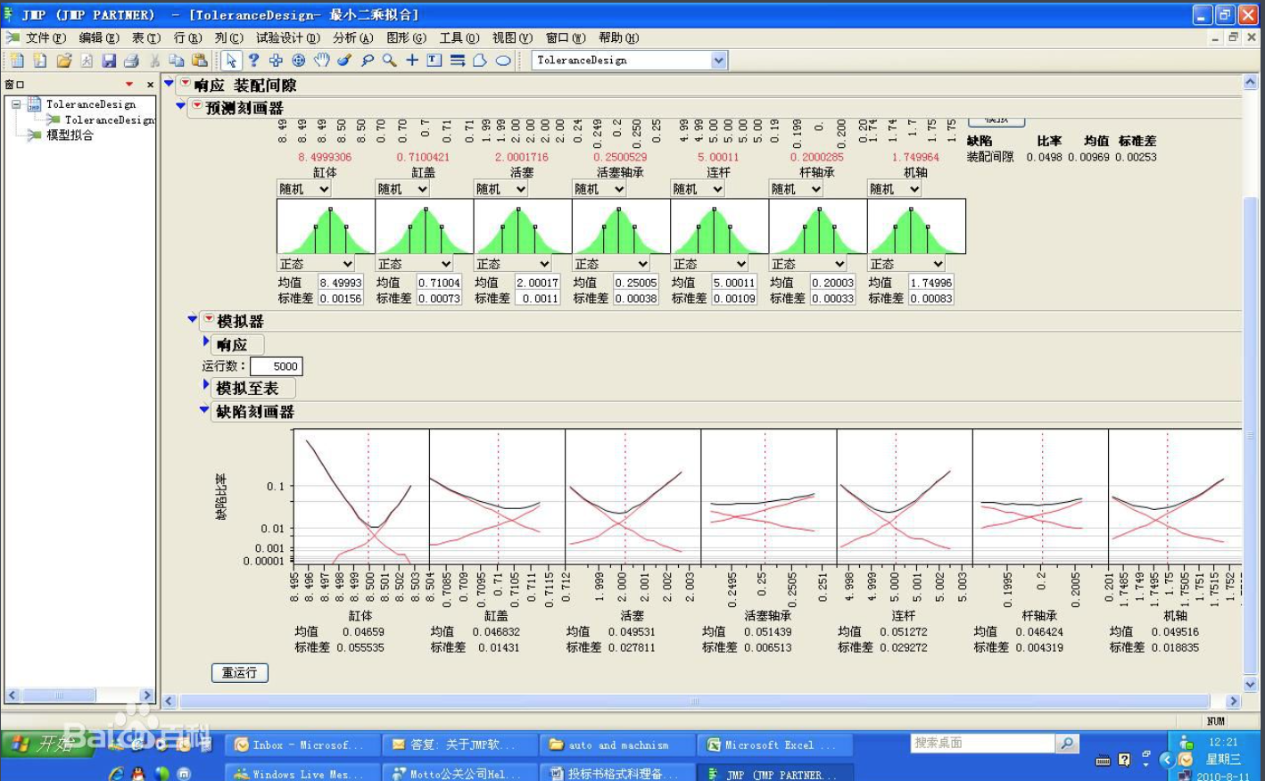Select the arrow pointer tool
The height and width of the screenshot is (781, 1265).
(231, 60)
